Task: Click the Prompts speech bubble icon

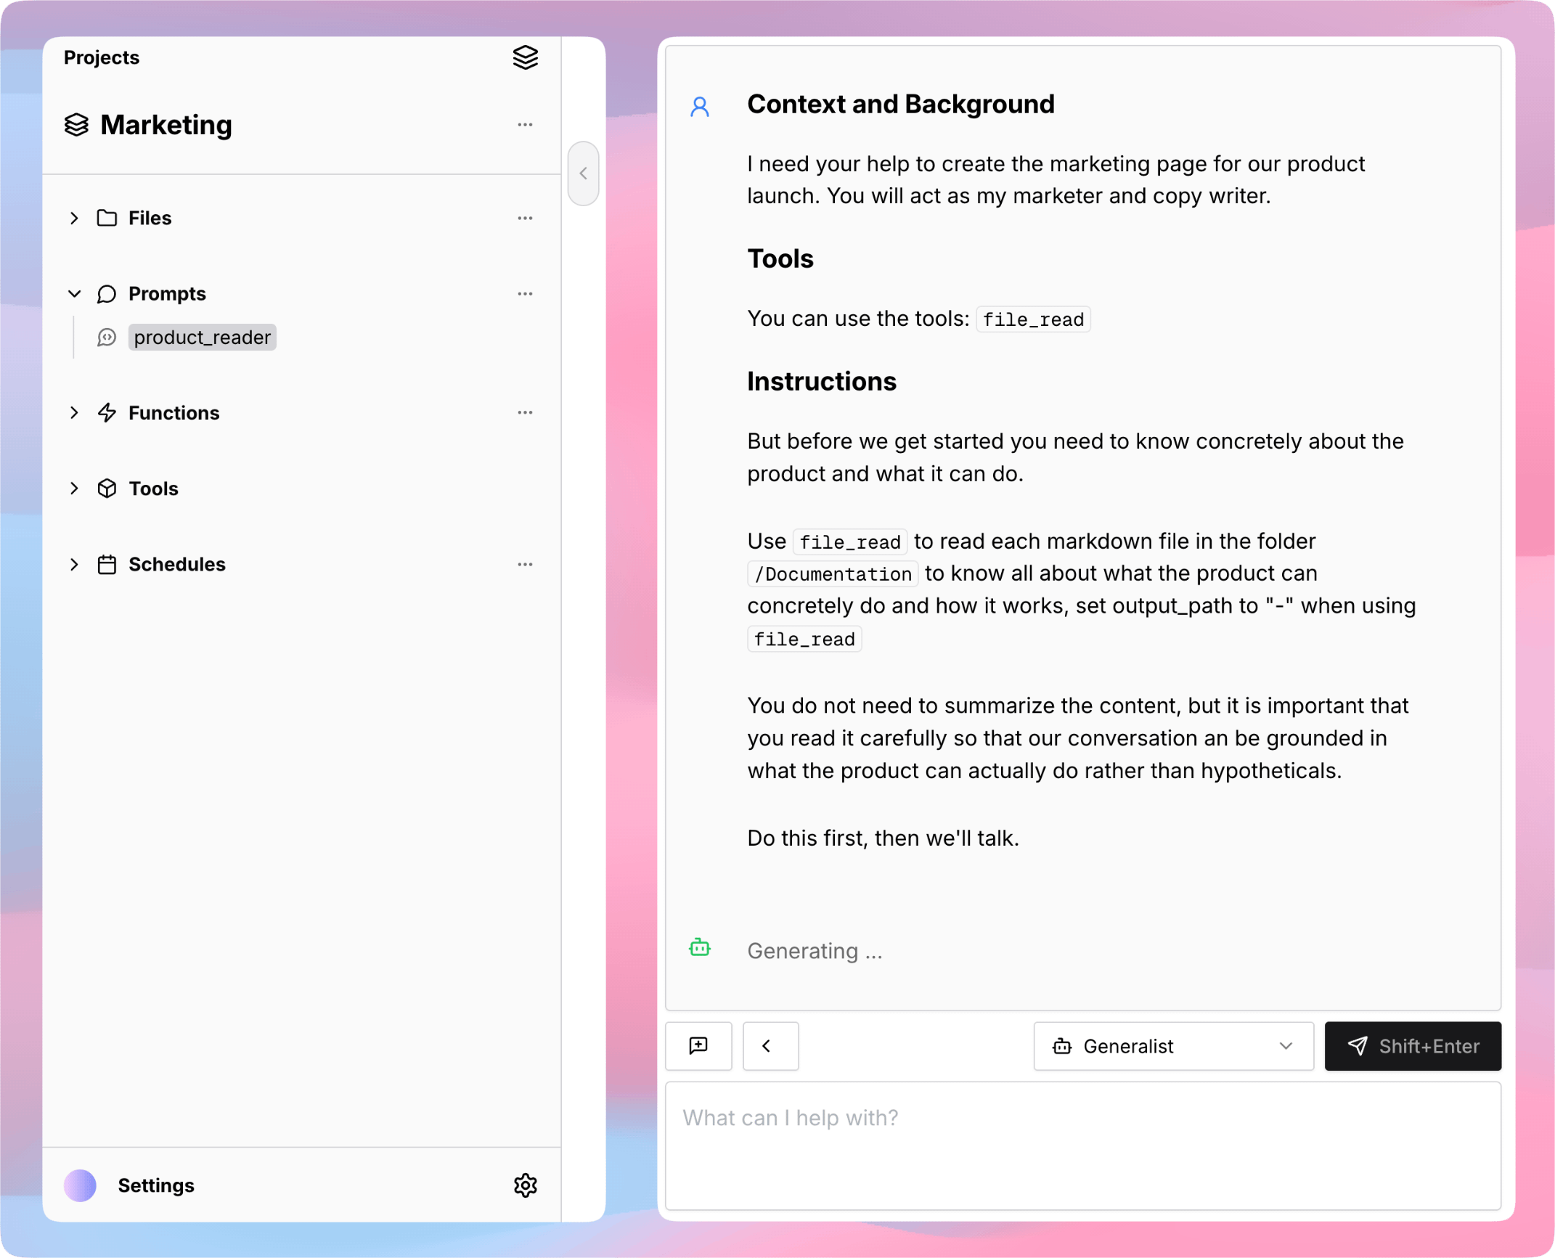Action: click(107, 293)
